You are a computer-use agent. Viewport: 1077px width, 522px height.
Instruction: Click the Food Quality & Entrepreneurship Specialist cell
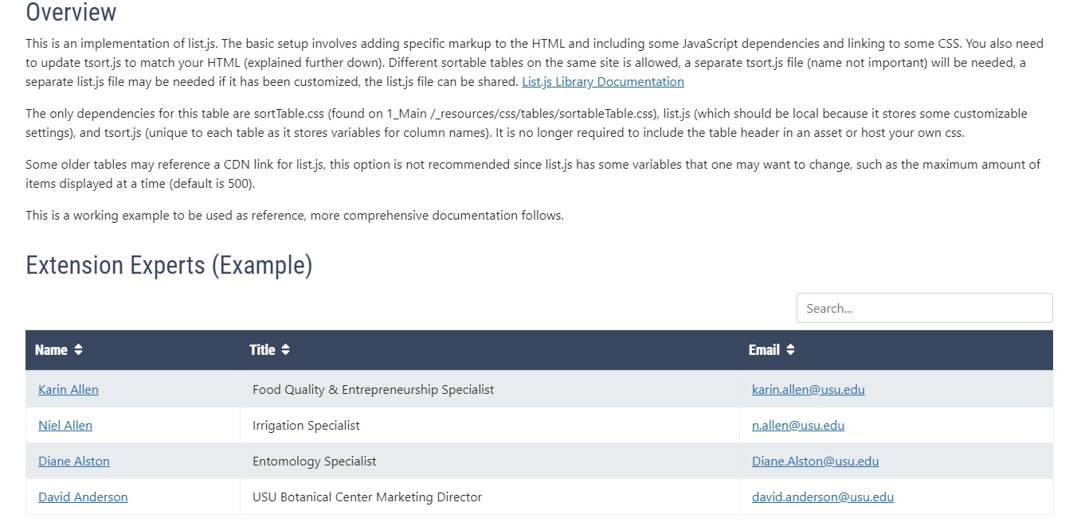coord(373,390)
